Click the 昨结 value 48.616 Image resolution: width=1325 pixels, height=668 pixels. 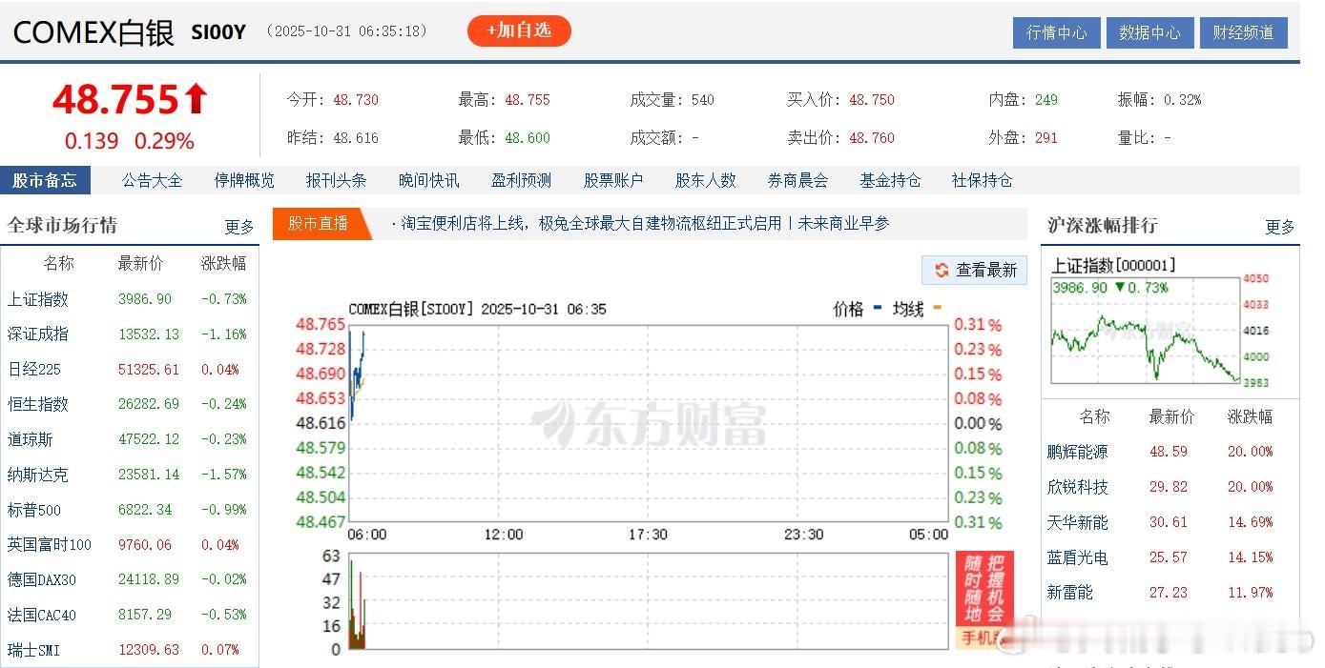click(x=356, y=138)
